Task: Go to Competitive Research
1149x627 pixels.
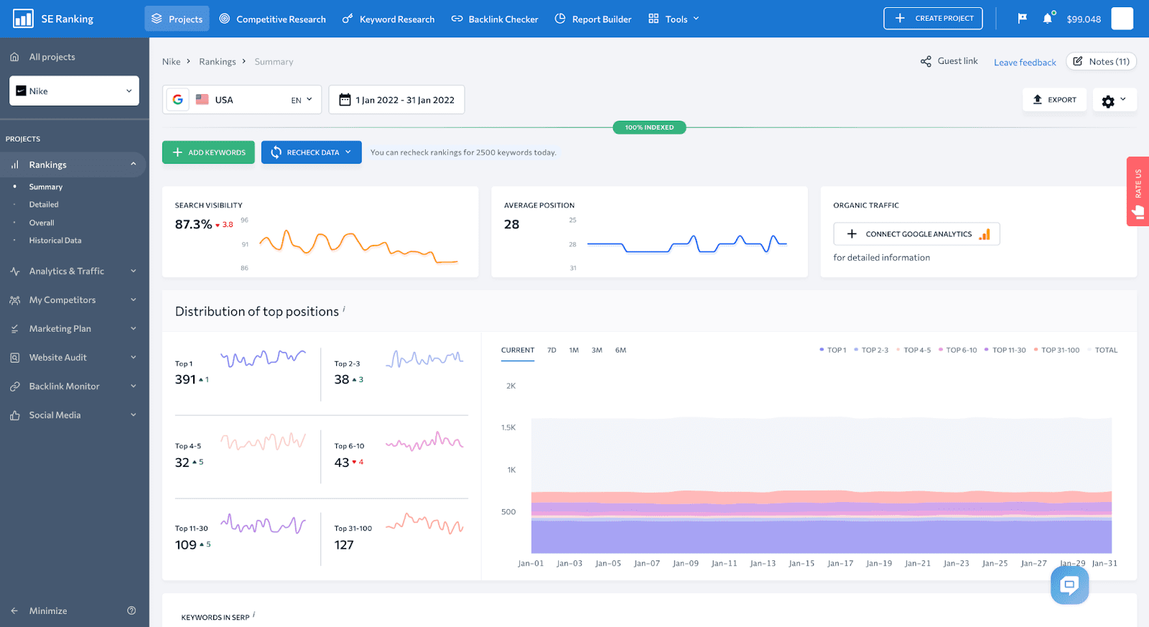Action: tap(272, 19)
